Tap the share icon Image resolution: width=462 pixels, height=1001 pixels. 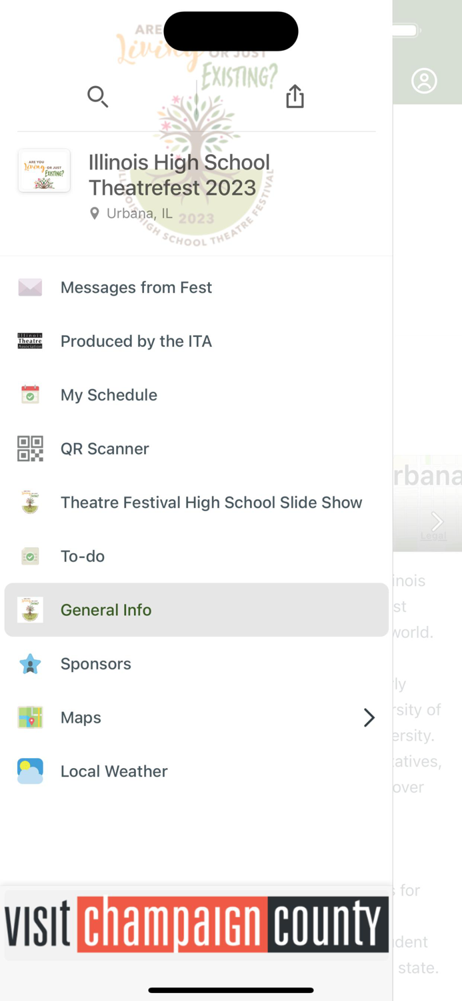pyautogui.click(x=295, y=96)
